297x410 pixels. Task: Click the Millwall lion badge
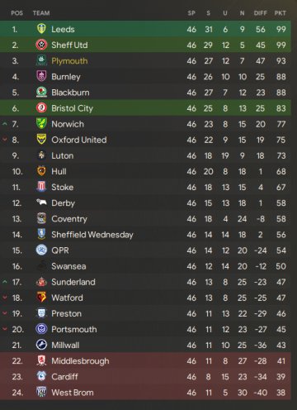click(x=41, y=345)
